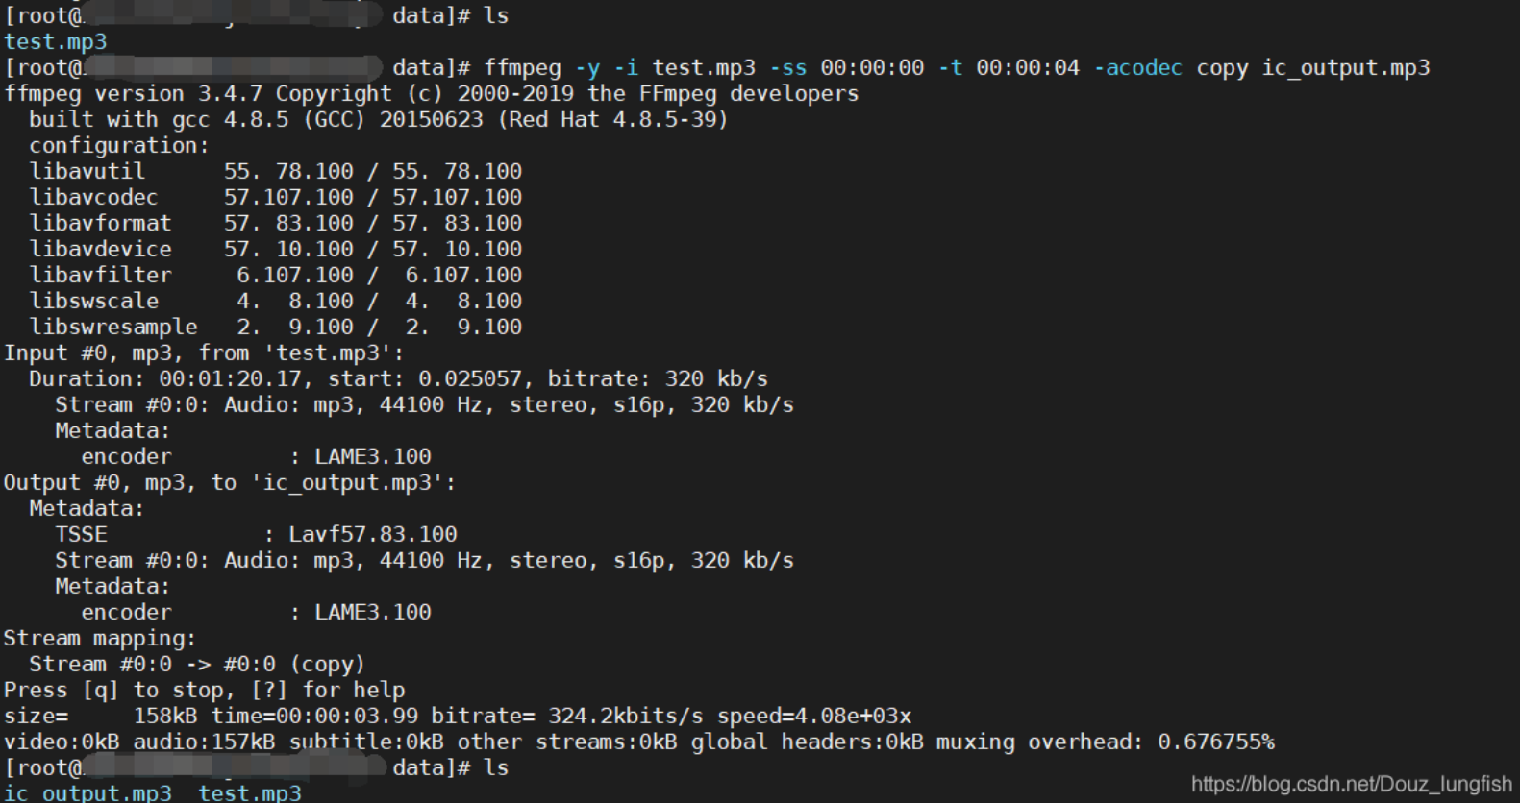Select the libavutil library name

(87, 172)
